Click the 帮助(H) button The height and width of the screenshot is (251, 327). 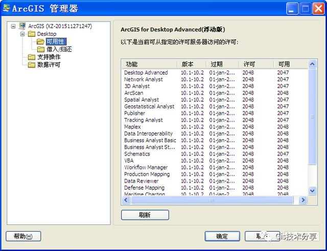coord(24,236)
